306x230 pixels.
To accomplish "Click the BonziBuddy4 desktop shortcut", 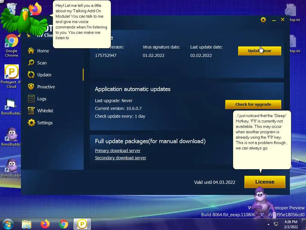I will (11, 168).
